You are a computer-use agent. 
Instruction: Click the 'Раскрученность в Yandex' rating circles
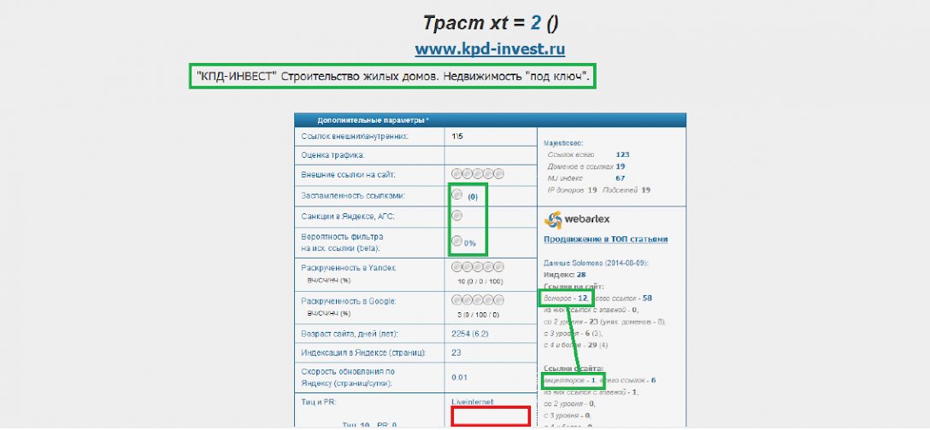pyautogui.click(x=478, y=266)
